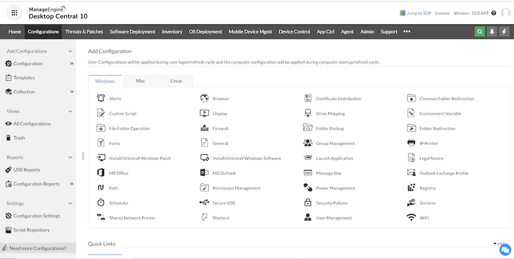Open the Software Deployment menu
The height and width of the screenshot is (259, 514).
(x=132, y=31)
